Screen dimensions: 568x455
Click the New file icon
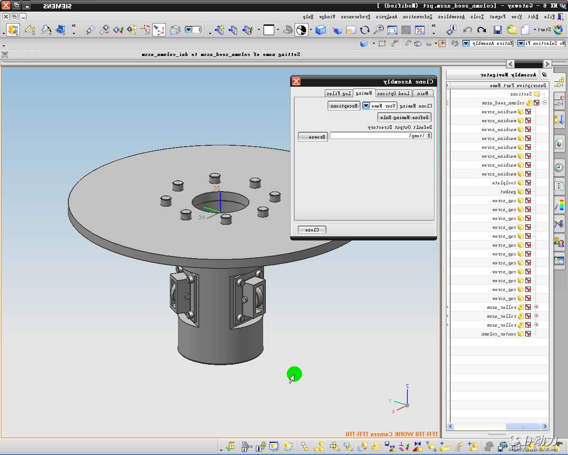pyautogui.click(x=525, y=30)
